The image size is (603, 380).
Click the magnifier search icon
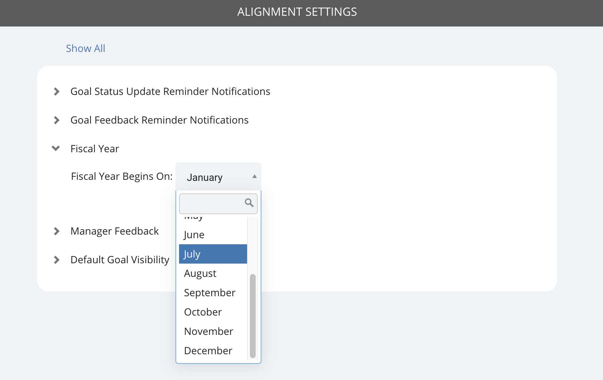click(249, 203)
